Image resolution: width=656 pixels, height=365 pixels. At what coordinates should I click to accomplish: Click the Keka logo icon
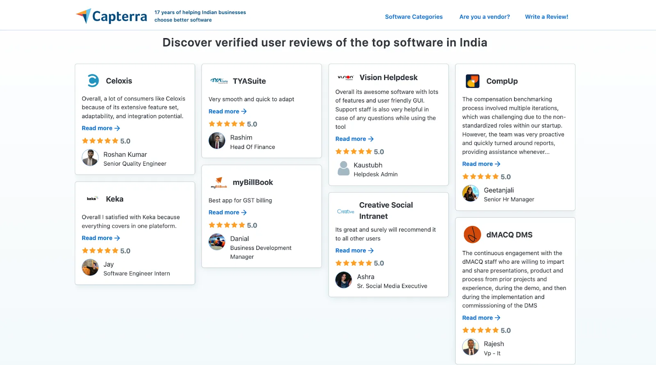pyautogui.click(x=92, y=198)
